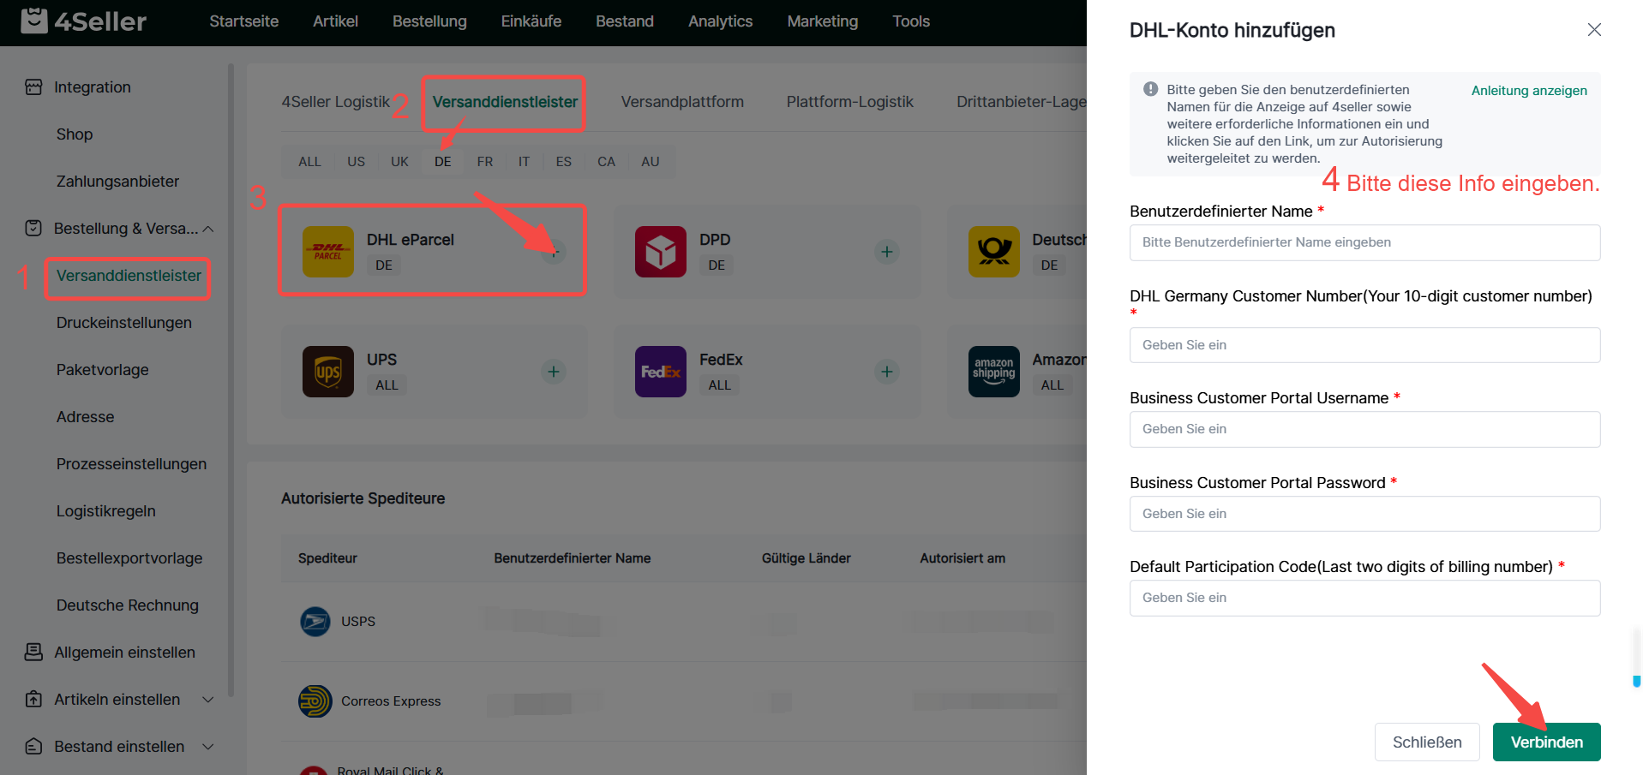Close the DHL-Konto hinzufügen panel
The width and height of the screenshot is (1643, 775).
1593,30
